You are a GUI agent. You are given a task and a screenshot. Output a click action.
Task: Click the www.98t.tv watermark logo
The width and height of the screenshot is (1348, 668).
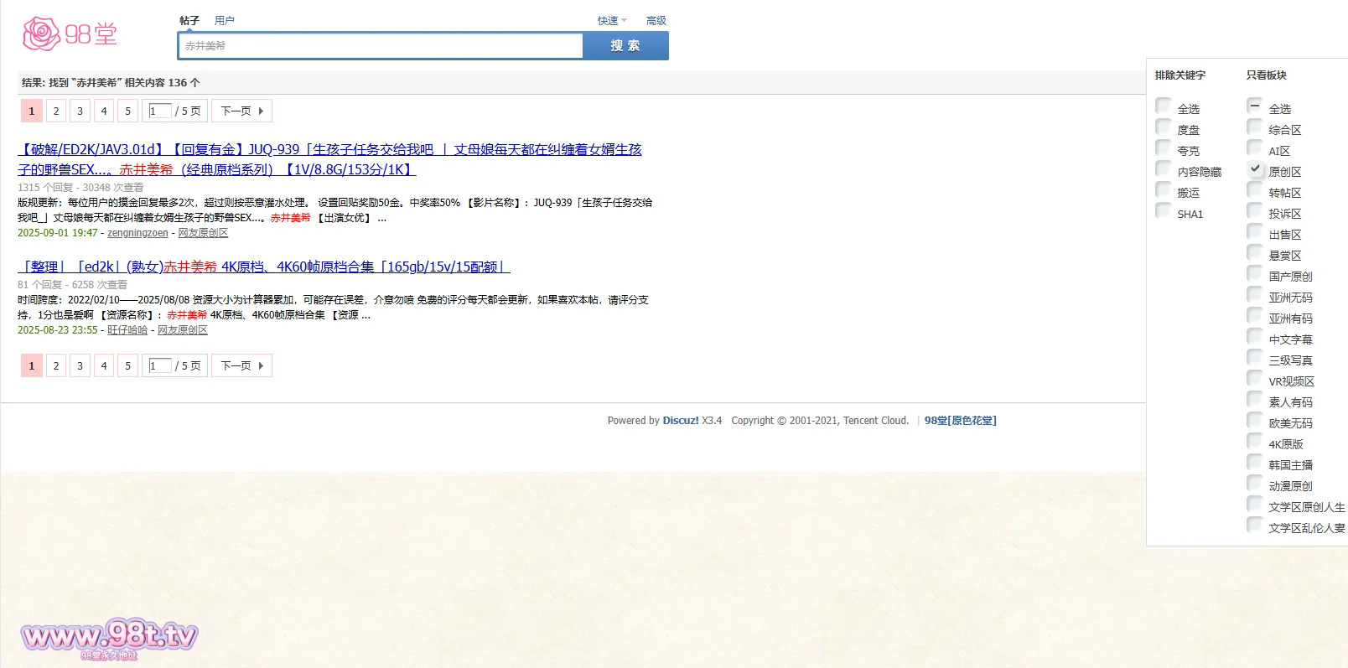click(109, 639)
